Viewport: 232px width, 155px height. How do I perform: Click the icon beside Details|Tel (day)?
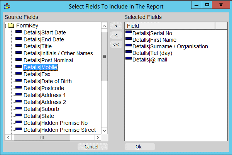[129, 53]
